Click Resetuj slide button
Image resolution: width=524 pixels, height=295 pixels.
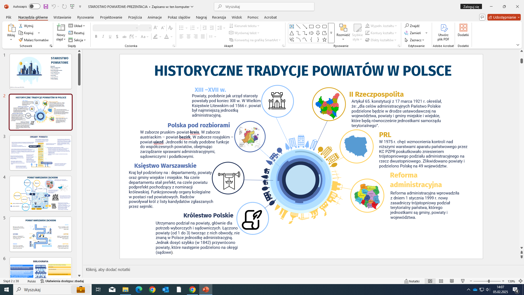point(76,33)
